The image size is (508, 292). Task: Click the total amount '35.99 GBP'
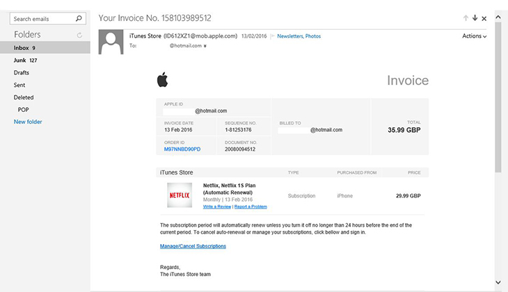pyautogui.click(x=404, y=130)
